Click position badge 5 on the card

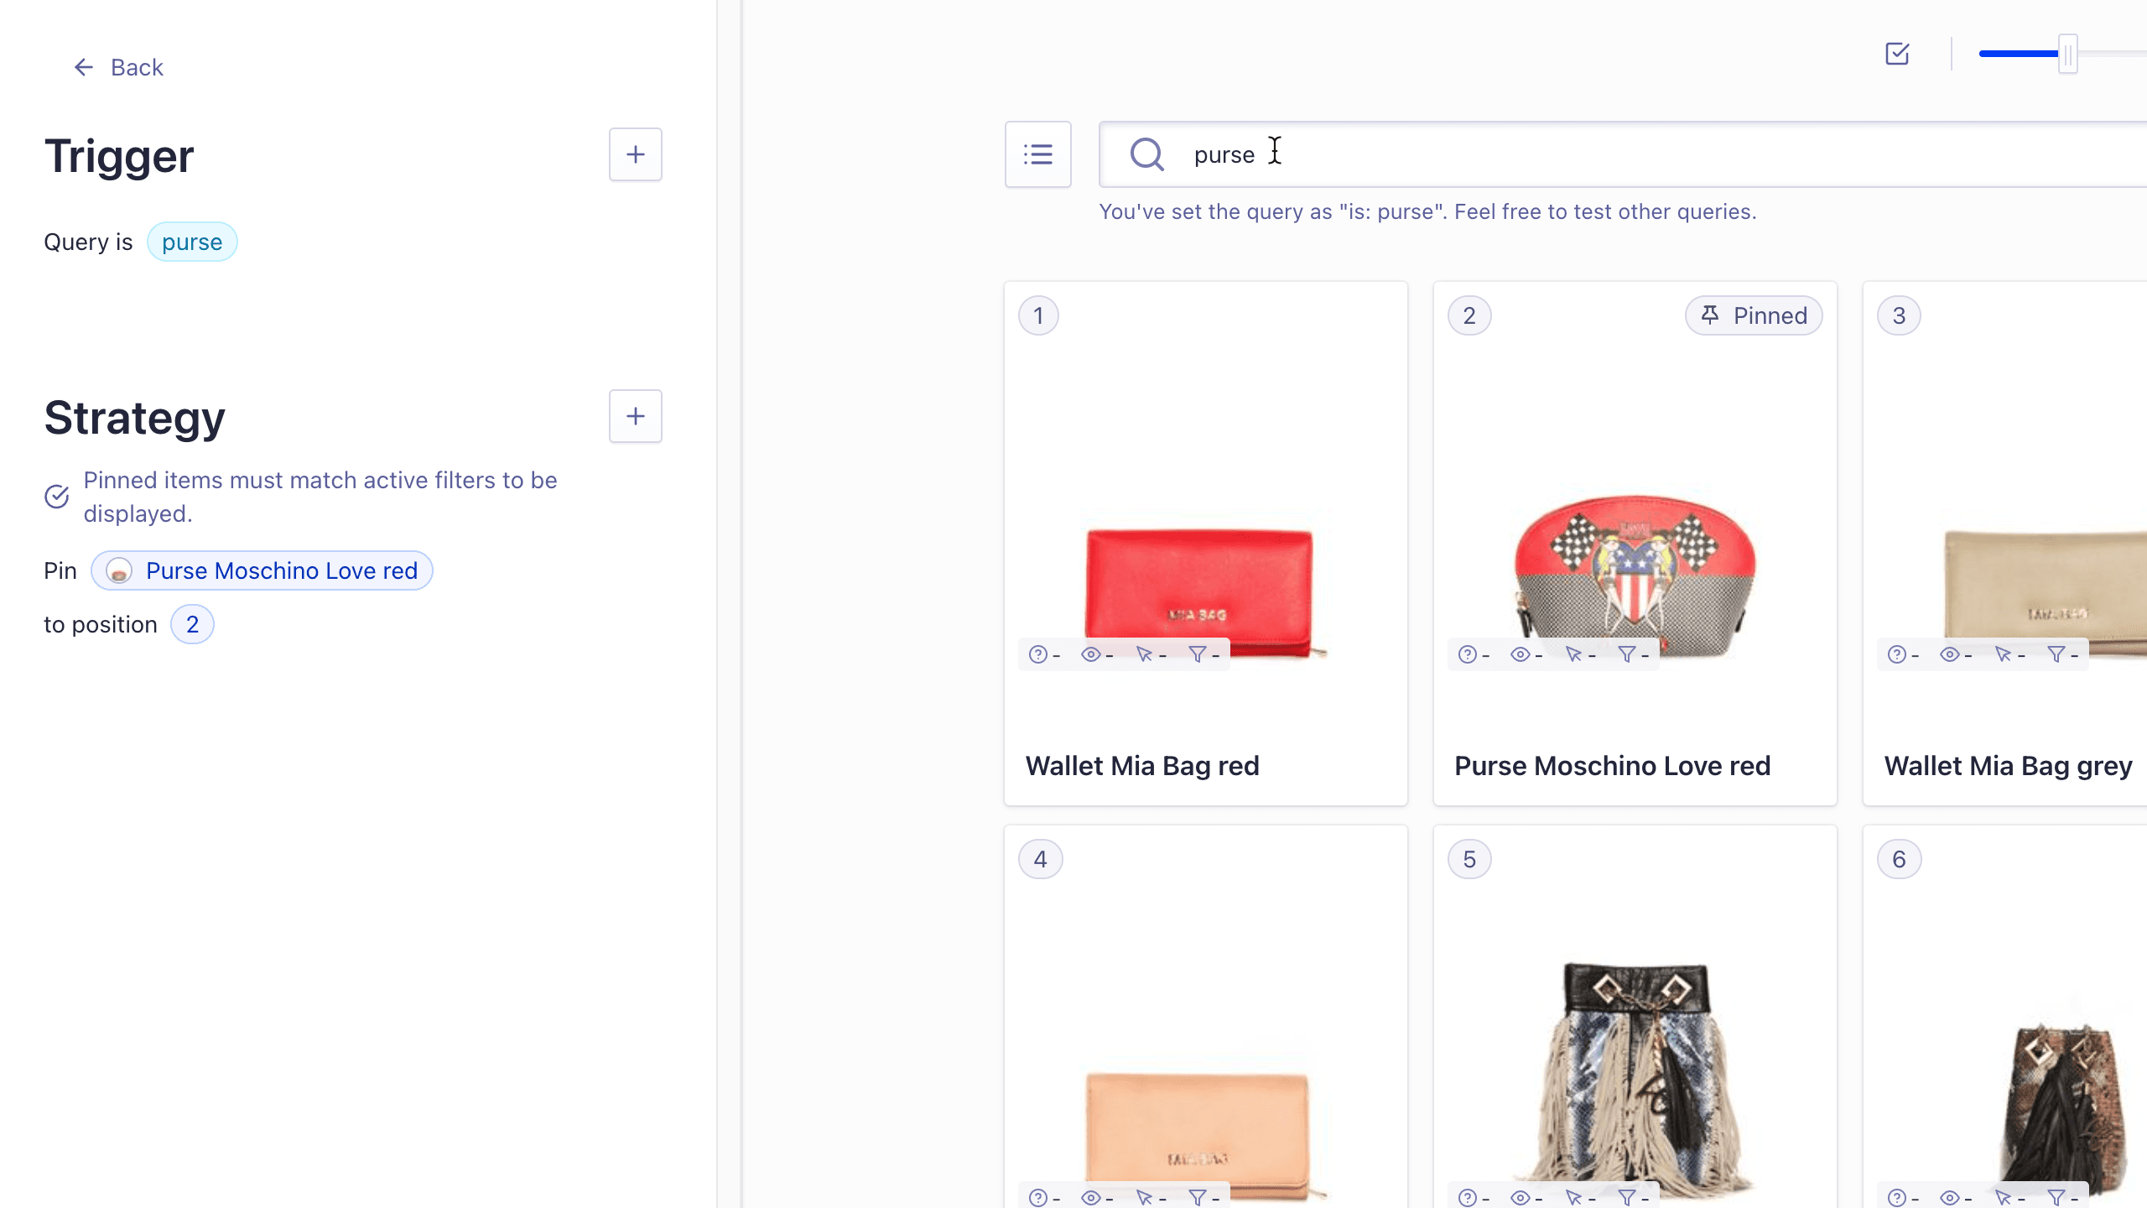click(x=1469, y=859)
